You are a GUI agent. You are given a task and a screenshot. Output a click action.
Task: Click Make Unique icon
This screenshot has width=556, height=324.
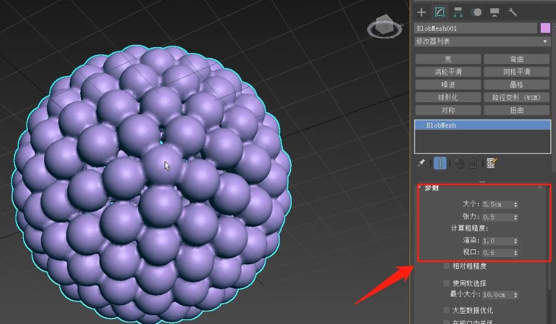pyautogui.click(x=459, y=163)
